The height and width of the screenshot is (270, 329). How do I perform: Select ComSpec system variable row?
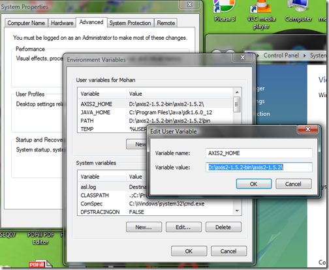click(x=155, y=203)
